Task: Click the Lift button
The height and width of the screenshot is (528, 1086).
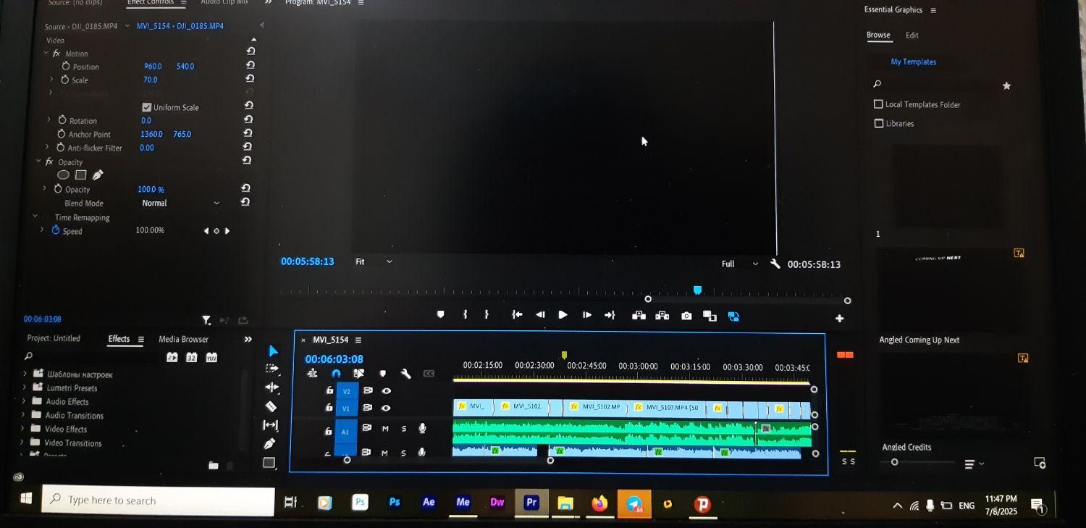Action: pyautogui.click(x=639, y=316)
